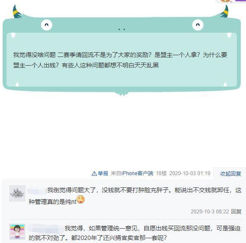Viewport: 246px width, 243px height.
Task: Click the monster bubble's right eye
Action: [x=198, y=25]
